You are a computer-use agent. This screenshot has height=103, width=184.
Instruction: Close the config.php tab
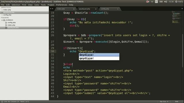click(118, 9)
